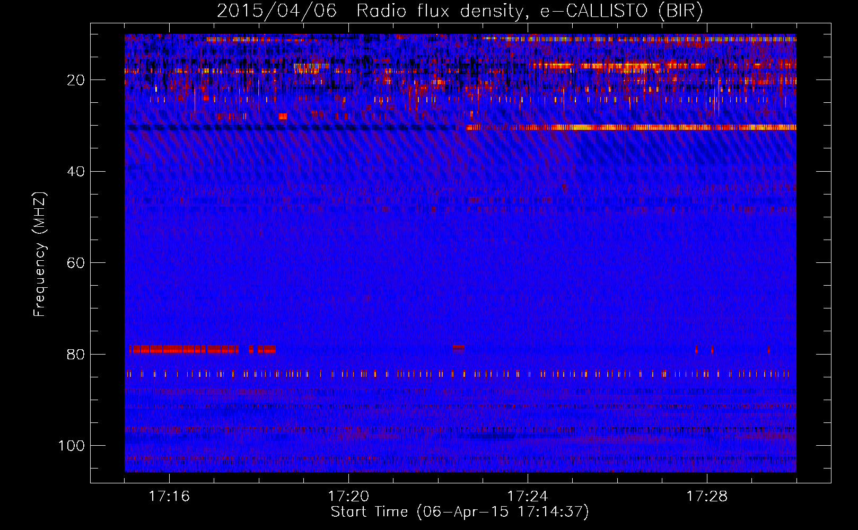The width and height of the screenshot is (858, 530).
Task: Click the bright yellow emission band near 30 MHz
Action: (x=631, y=127)
